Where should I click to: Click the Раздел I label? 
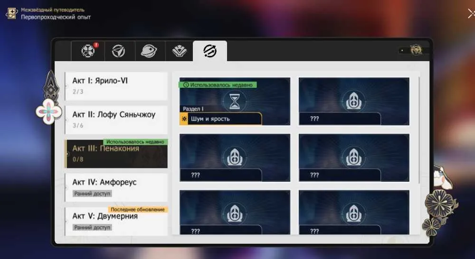click(193, 109)
